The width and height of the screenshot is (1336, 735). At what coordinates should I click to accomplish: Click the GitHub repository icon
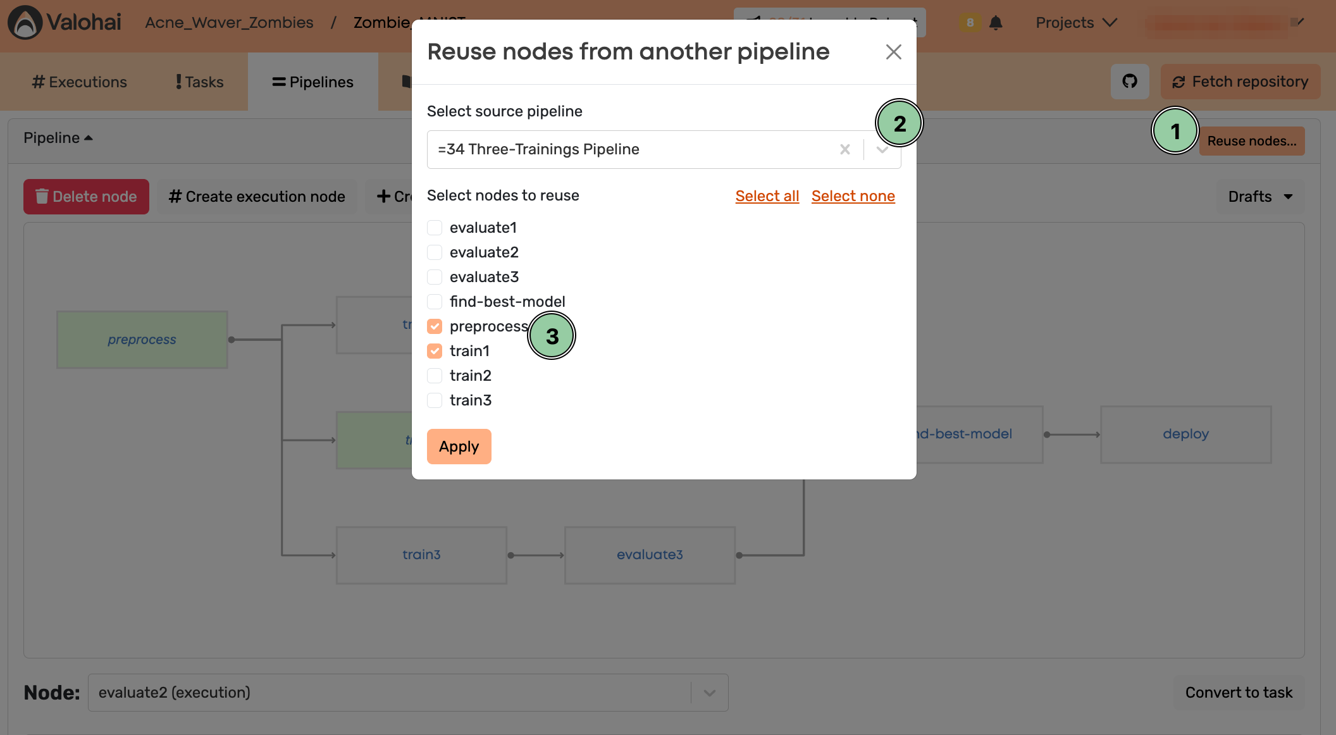click(x=1130, y=82)
